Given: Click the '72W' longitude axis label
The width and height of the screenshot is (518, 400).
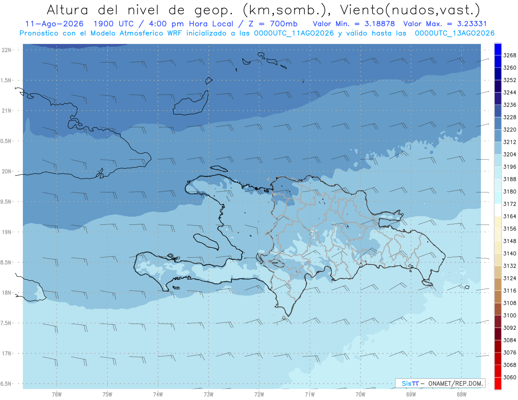Looking at the screenshot, I should pyautogui.click(x=259, y=394).
